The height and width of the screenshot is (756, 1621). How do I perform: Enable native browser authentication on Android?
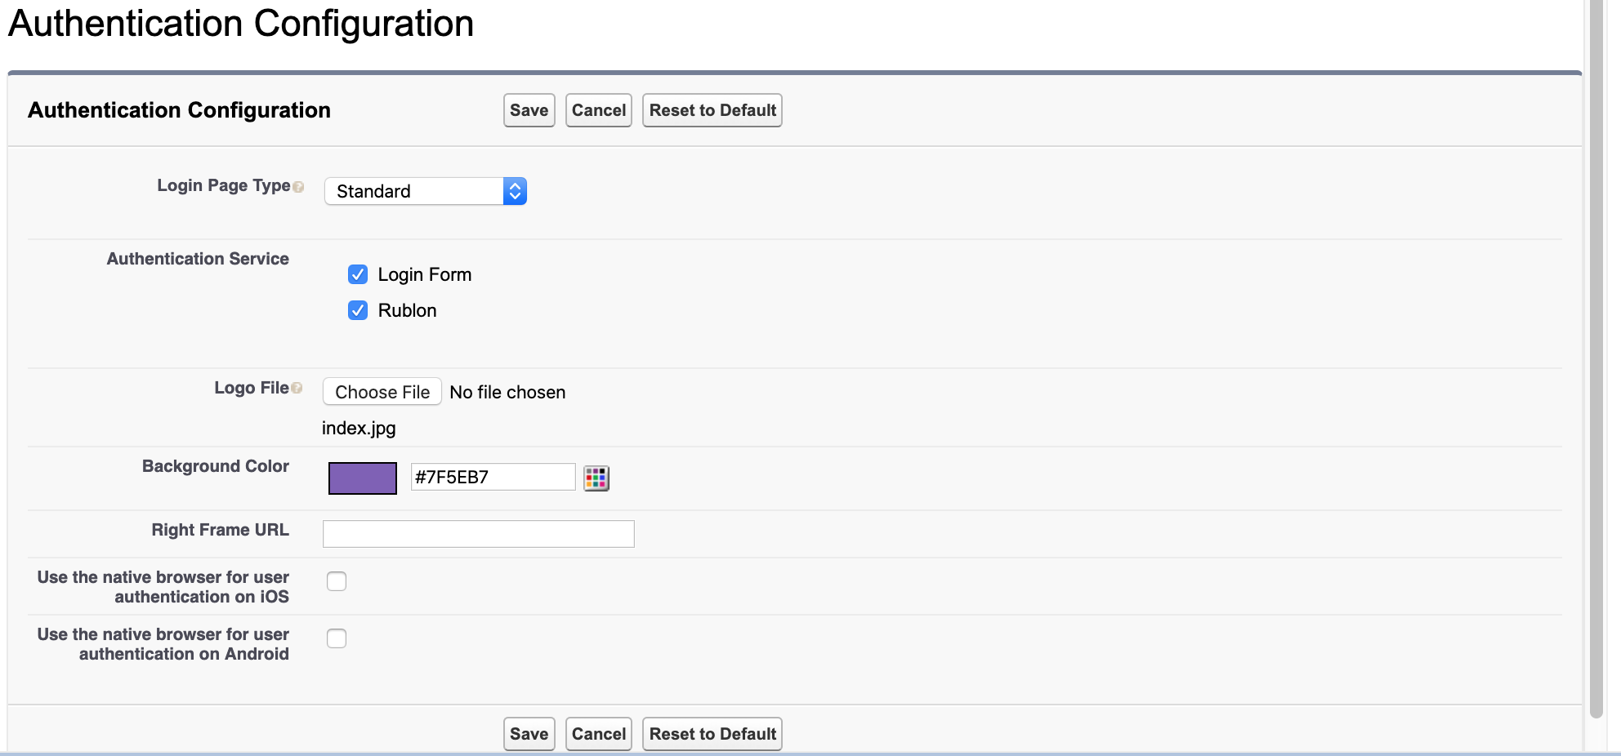click(x=337, y=638)
